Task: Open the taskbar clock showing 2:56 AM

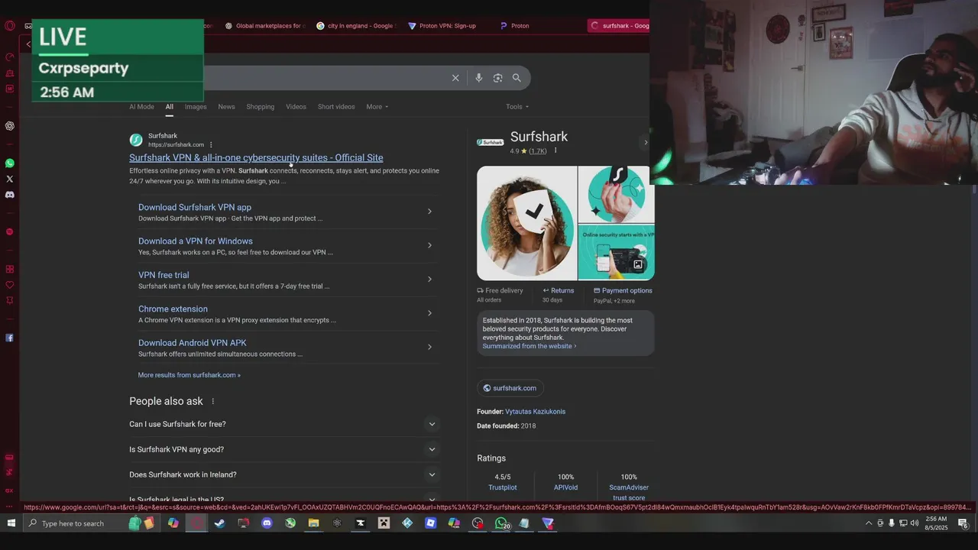Action: (x=936, y=523)
